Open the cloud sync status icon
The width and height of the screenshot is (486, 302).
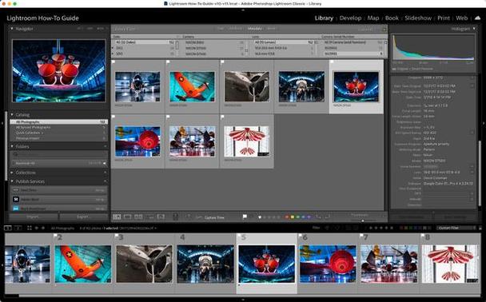[x=478, y=18]
